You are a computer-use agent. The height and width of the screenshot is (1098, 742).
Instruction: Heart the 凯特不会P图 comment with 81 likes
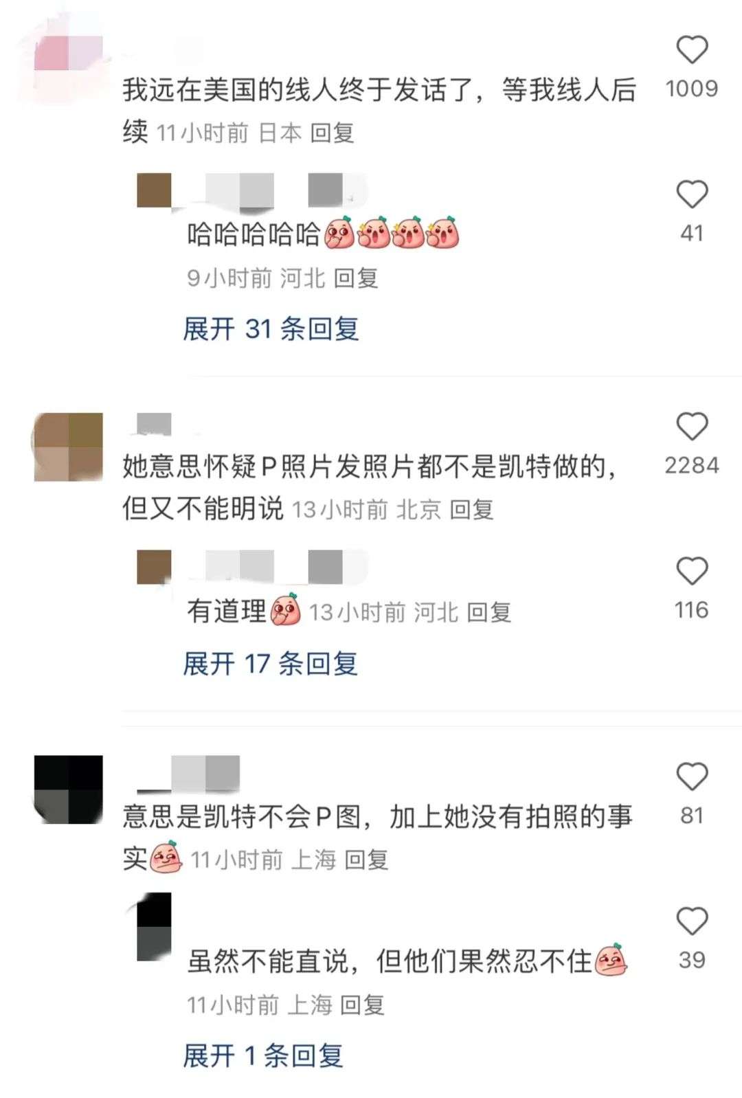click(x=692, y=777)
